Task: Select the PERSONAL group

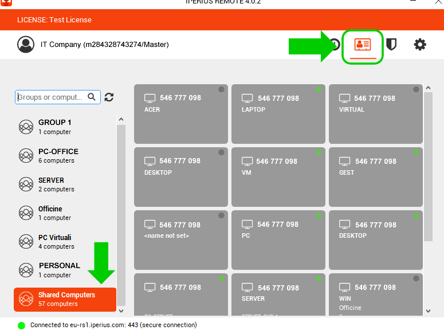Action: pyautogui.click(x=65, y=270)
